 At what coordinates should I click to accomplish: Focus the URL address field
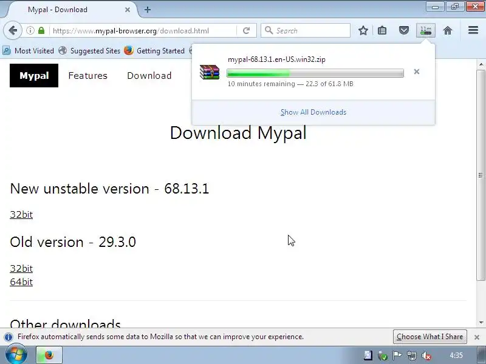143,31
